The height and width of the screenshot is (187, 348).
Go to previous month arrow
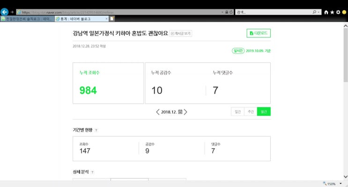(x=157, y=112)
